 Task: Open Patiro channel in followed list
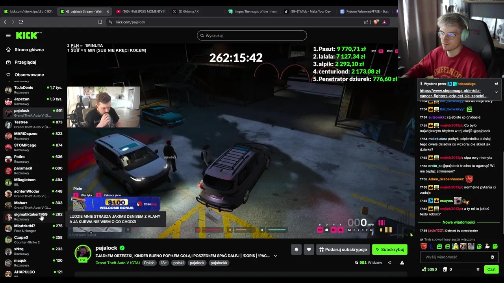33,159
